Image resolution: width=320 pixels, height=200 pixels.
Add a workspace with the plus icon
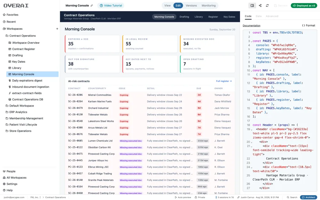[x=57, y=29]
